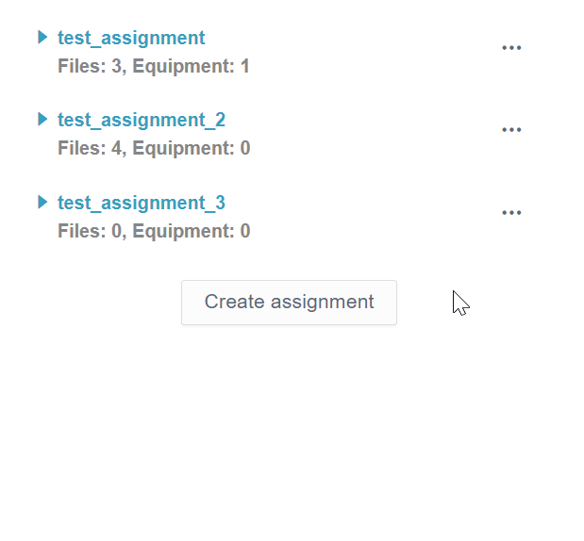584x541 pixels.
Task: Expand the test_assignment entry
Action: [x=42, y=38]
